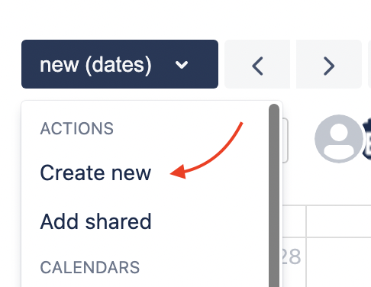Select the calendar day cell numbered 28
The width and height of the screenshot is (371, 287).
295,263
